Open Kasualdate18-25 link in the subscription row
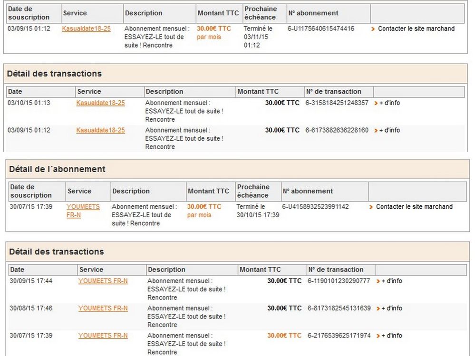 tap(86, 29)
